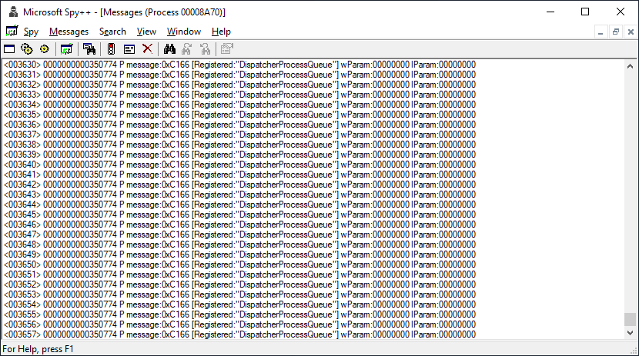
Task: Open the Window menu
Action: [x=183, y=32]
